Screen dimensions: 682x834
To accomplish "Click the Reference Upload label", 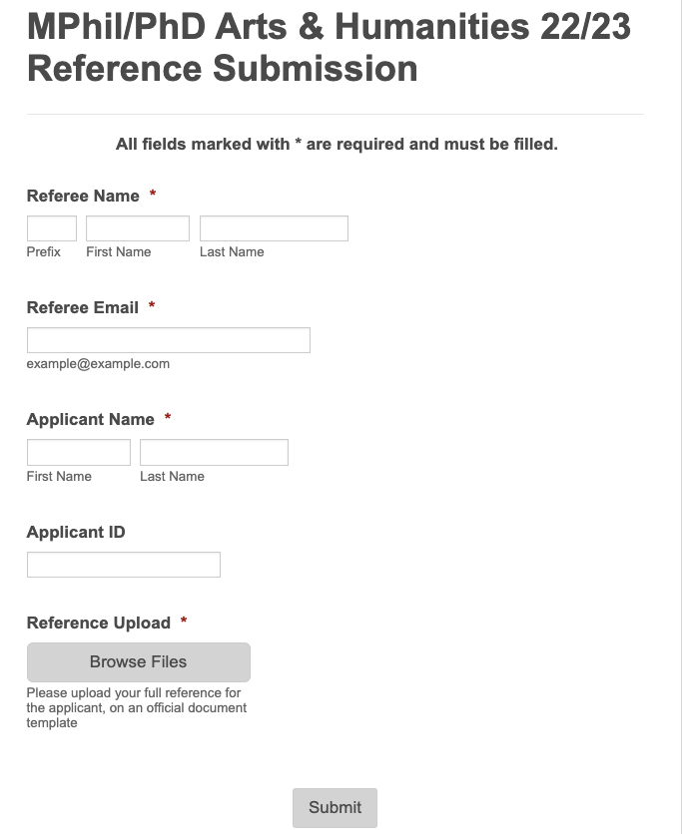I will point(99,623).
